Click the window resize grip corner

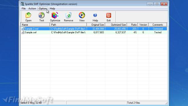click(167, 103)
